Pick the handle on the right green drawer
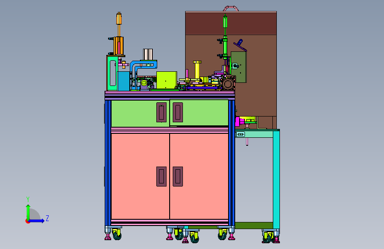The width and height of the screenshot is (384, 249). coord(178,112)
